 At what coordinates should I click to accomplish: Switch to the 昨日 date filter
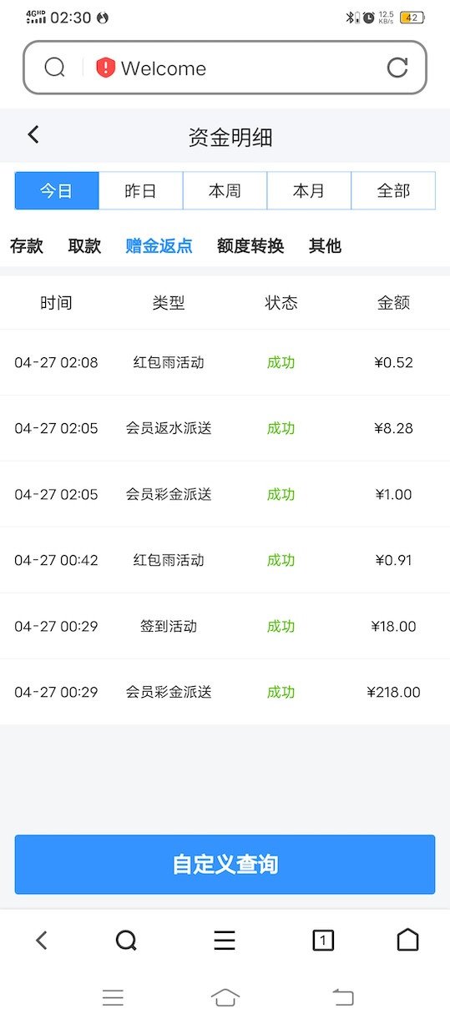tap(141, 190)
